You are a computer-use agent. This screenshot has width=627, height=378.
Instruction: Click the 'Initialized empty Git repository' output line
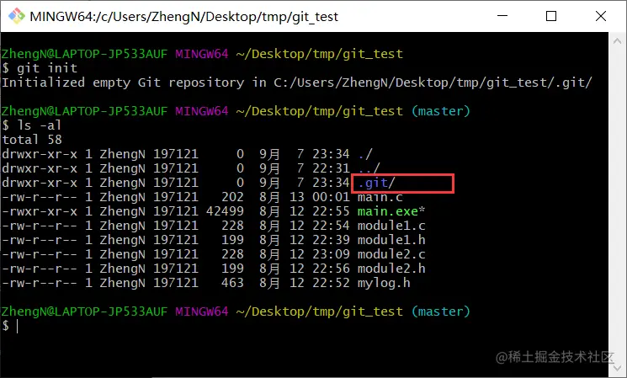(x=297, y=83)
